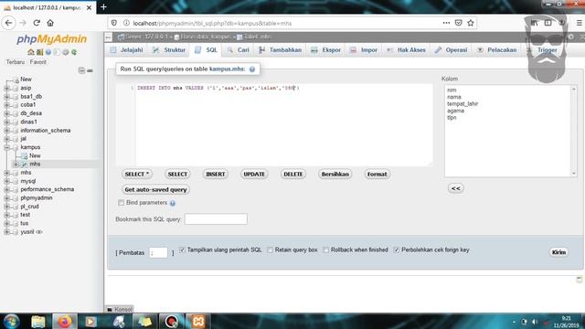Click the collapse-all icon in navigation panel
The width and height of the screenshot is (585, 329).
(x=81, y=70)
